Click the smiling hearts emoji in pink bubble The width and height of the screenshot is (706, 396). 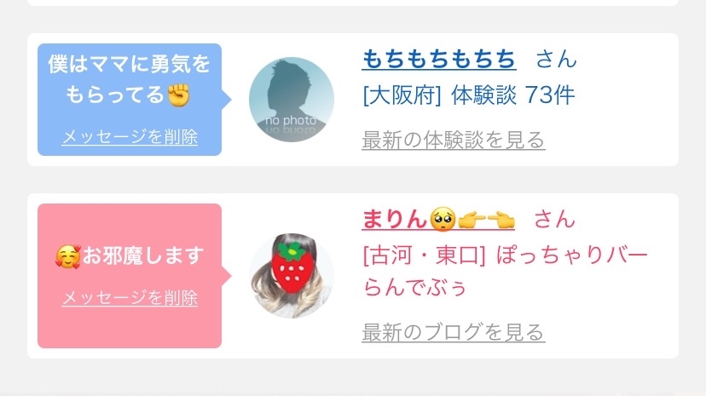[x=68, y=256]
